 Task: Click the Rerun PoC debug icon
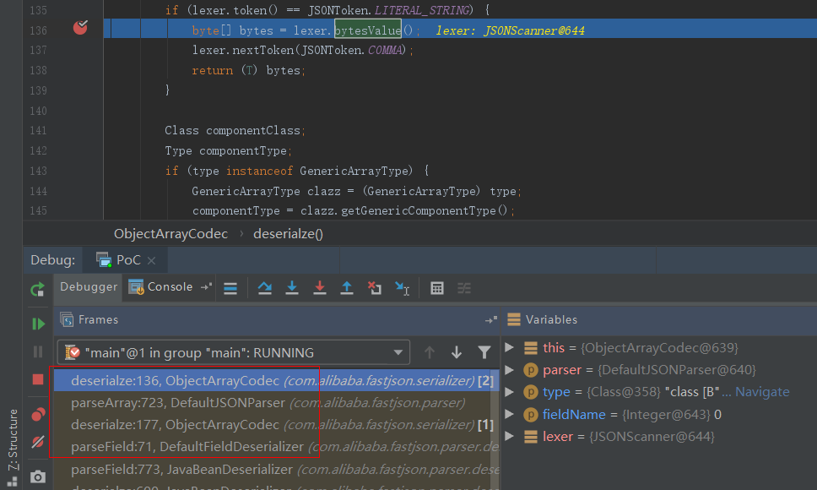pyautogui.click(x=37, y=290)
